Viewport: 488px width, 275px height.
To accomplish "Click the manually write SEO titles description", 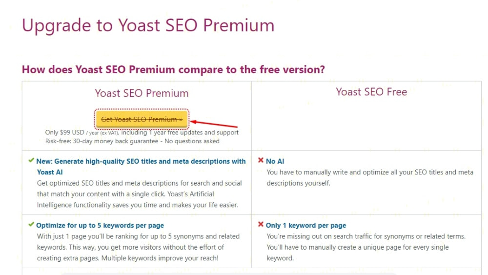I will [x=369, y=178].
